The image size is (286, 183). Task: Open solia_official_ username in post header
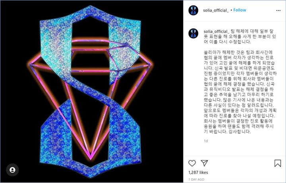click(x=216, y=10)
